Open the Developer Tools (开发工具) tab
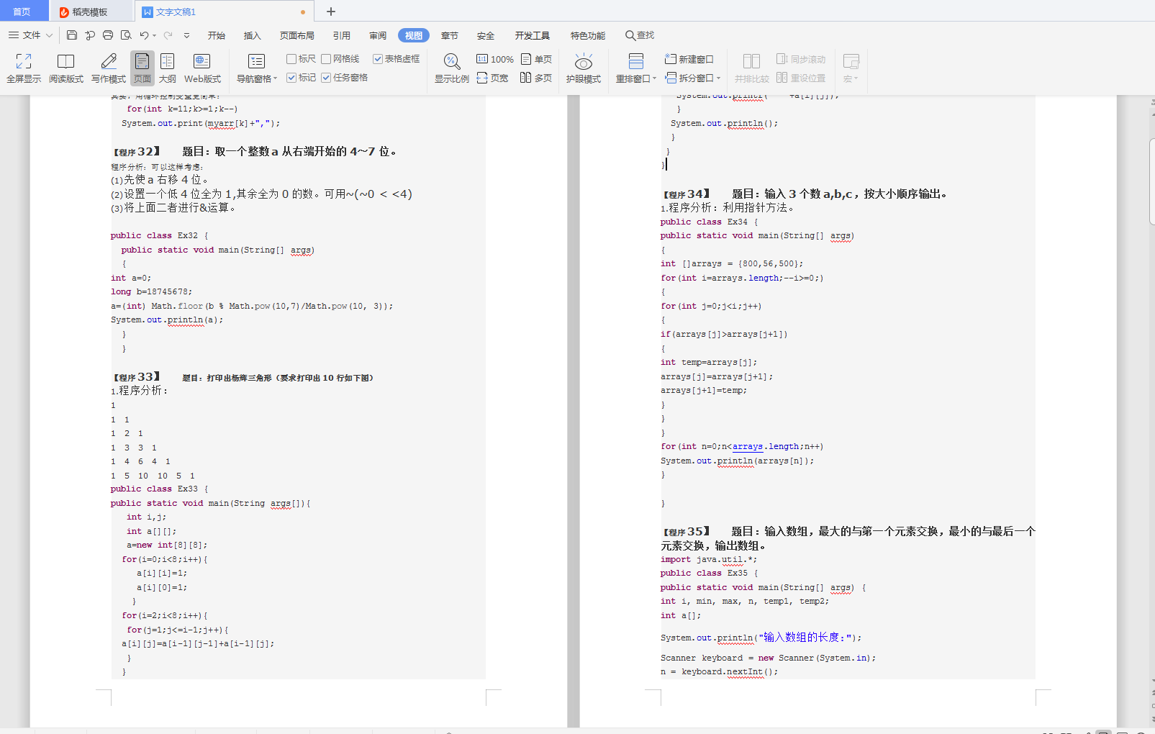Viewport: 1155px width, 734px height. click(x=533, y=35)
